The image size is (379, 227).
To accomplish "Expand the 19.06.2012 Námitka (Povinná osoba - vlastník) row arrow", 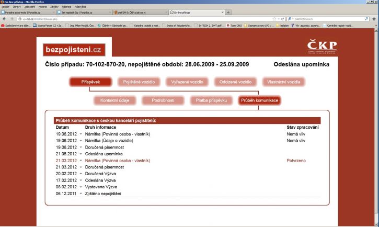I will pyautogui.click(x=81, y=134).
